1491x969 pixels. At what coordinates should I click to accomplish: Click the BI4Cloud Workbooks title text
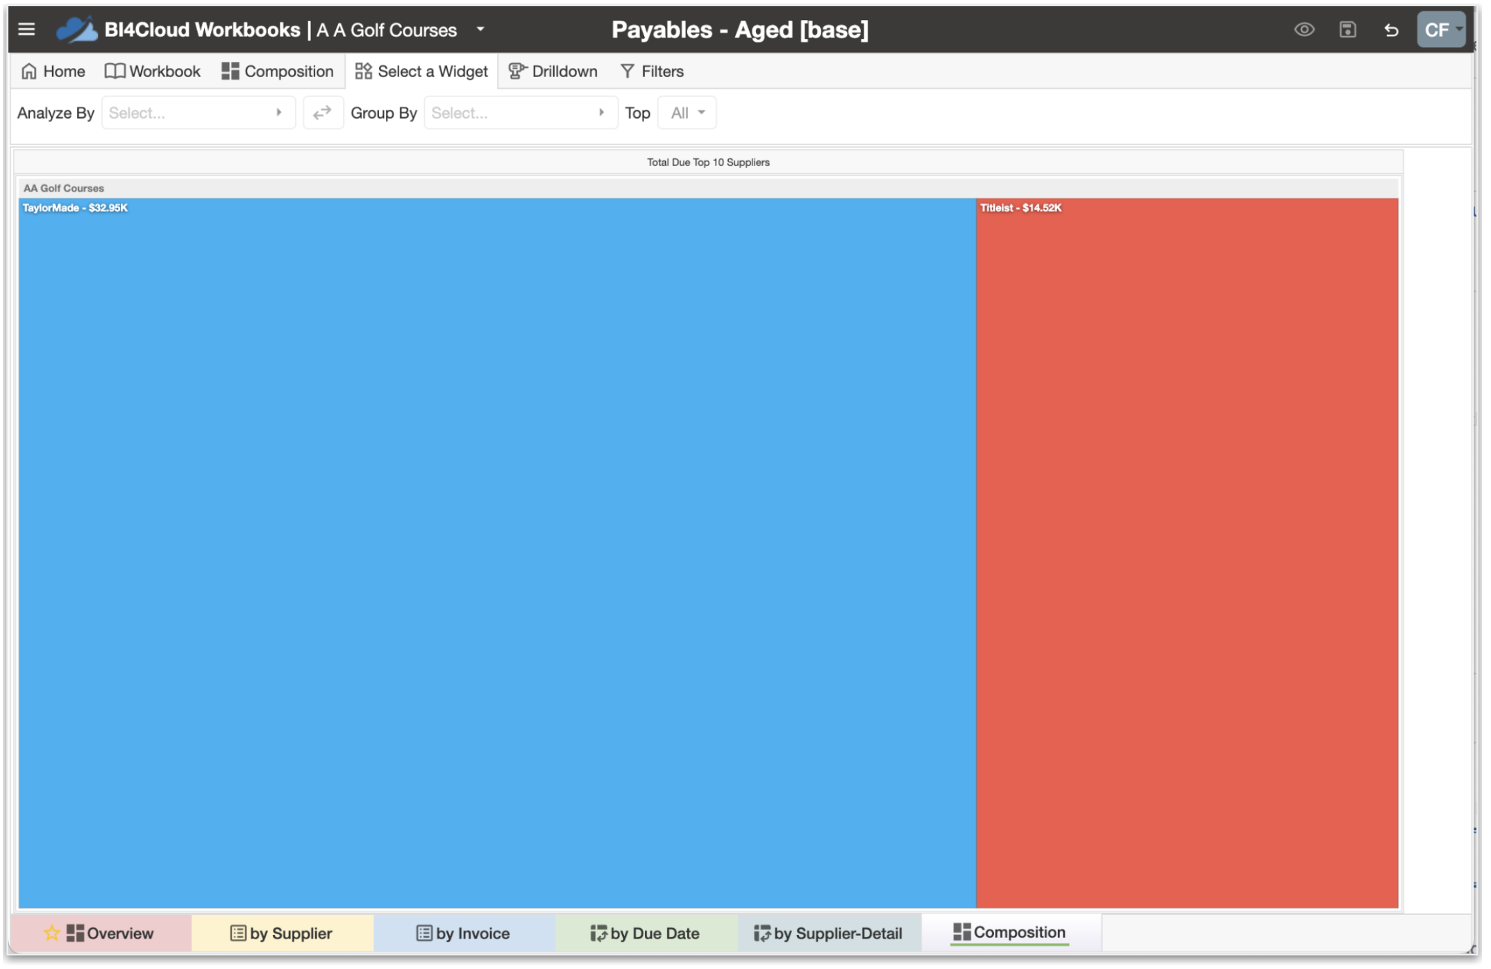click(x=202, y=29)
